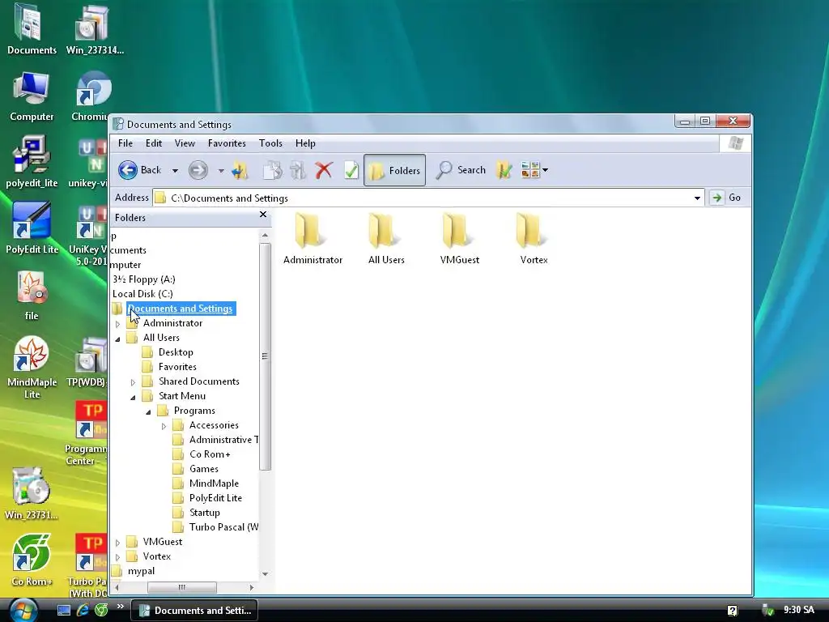Select Startup folder in tree
Viewport: 829px width, 622px height.
[x=205, y=513]
